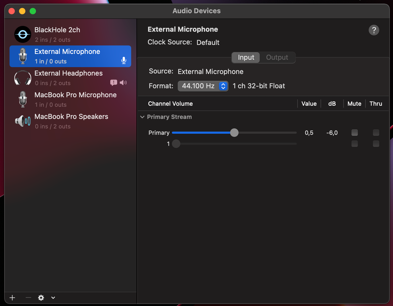Click the External Microphone heading in detail pane
The image size is (393, 306).
pyautogui.click(x=183, y=29)
